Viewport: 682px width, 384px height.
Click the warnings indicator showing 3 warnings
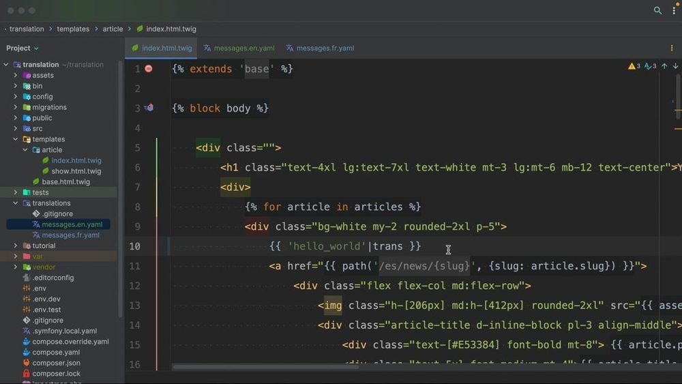point(634,66)
